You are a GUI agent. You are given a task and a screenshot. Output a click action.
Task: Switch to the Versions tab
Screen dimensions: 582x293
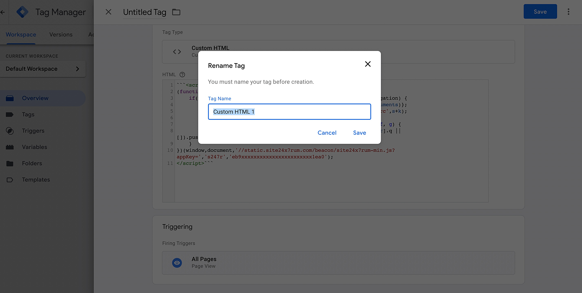(61, 35)
